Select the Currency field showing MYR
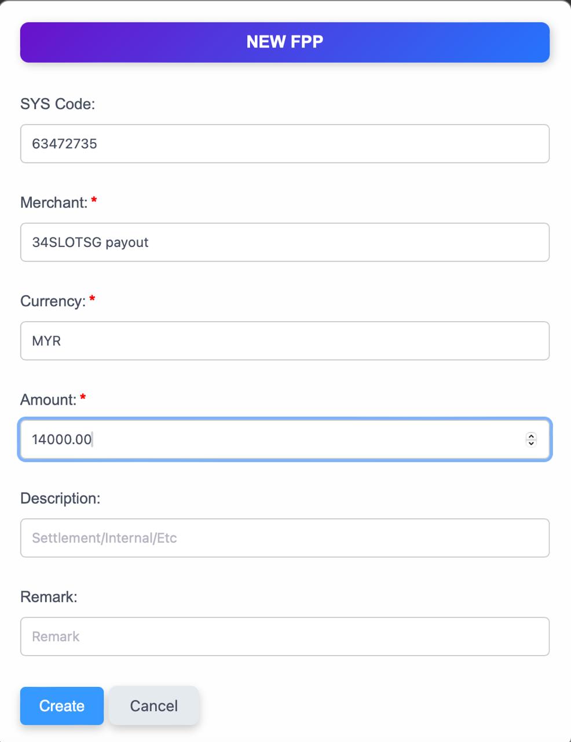 [x=284, y=341]
